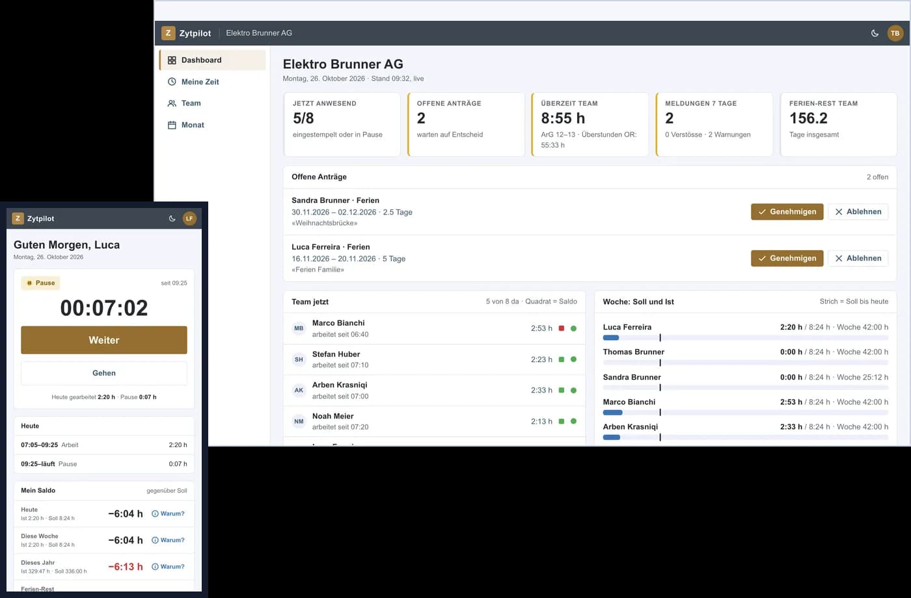
Task: Open the 'Meldungen 7 Tage' summary card
Action: [x=714, y=125]
